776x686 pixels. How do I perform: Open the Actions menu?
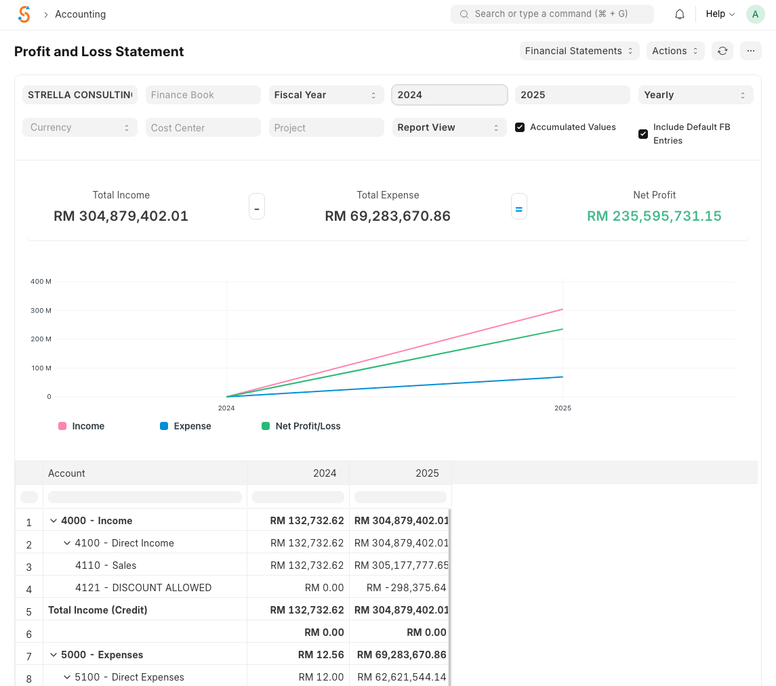click(x=675, y=51)
